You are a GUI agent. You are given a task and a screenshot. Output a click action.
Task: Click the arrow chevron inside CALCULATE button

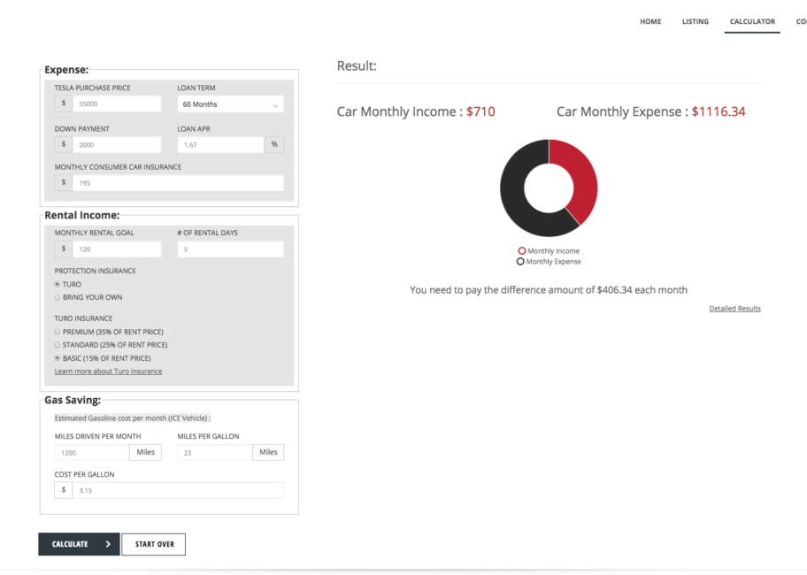click(x=108, y=544)
